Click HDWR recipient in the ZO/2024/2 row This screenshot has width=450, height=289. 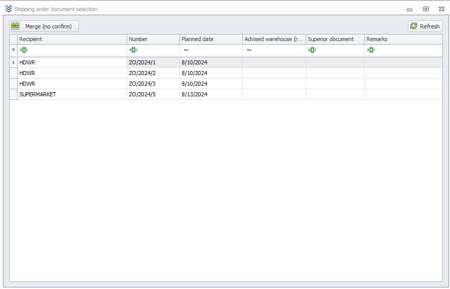[x=72, y=73]
